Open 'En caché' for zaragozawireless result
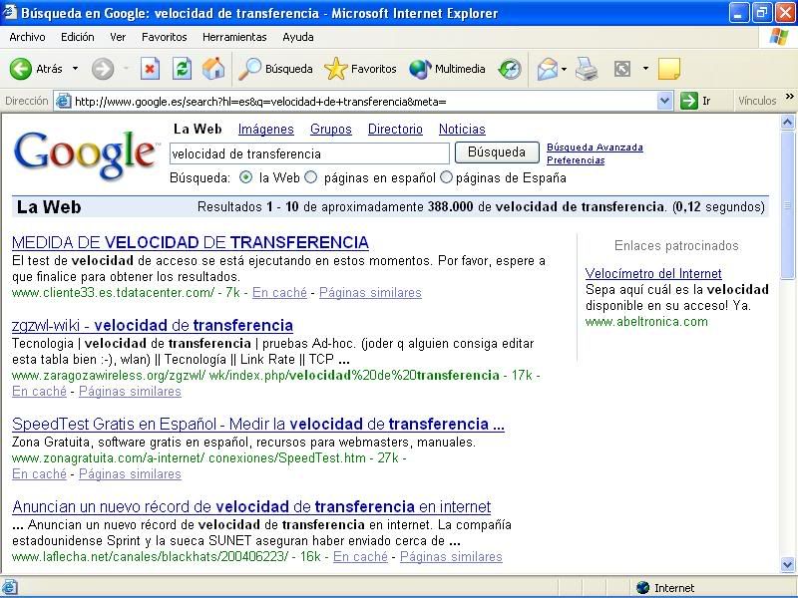The width and height of the screenshot is (798, 598). tap(39, 392)
